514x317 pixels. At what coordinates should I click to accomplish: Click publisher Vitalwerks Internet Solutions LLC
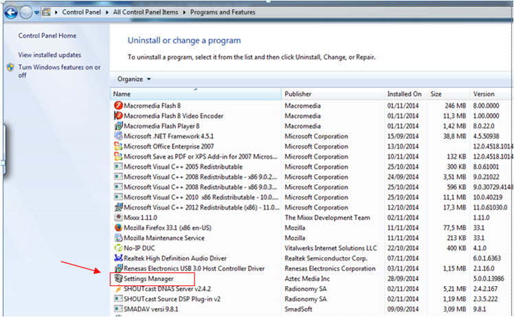tap(331, 248)
